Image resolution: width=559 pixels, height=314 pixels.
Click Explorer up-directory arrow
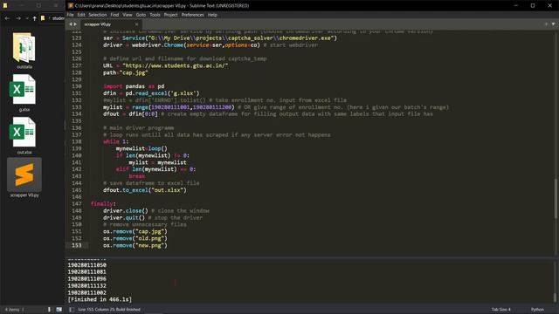[35, 18]
